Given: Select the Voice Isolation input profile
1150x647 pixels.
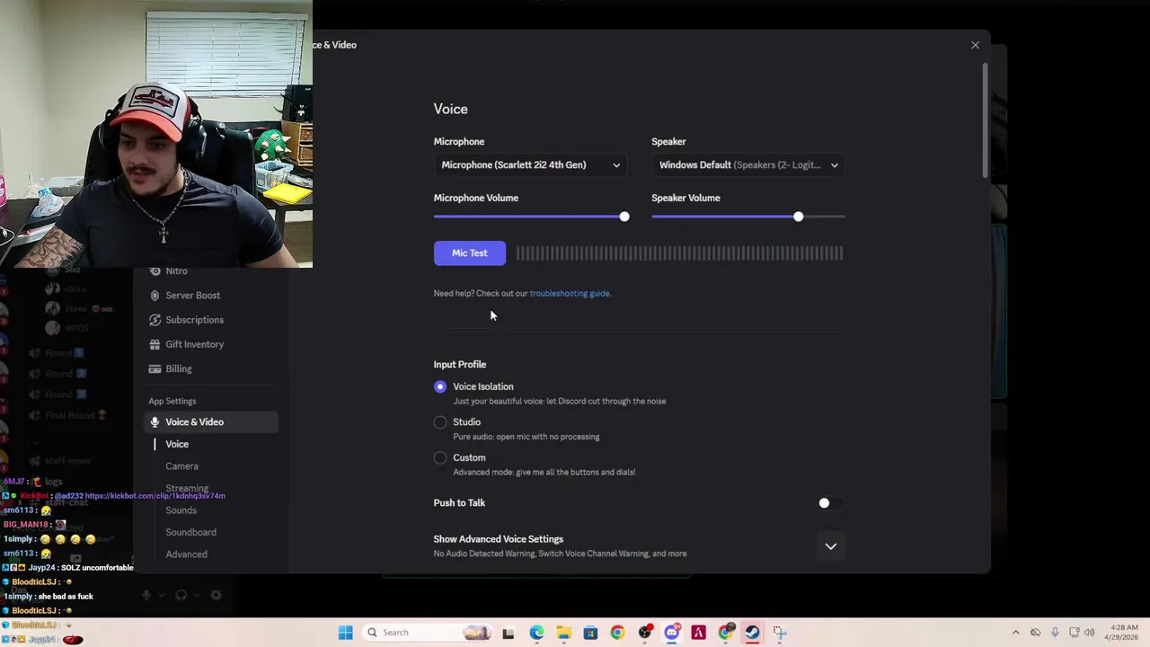Looking at the screenshot, I should [440, 386].
